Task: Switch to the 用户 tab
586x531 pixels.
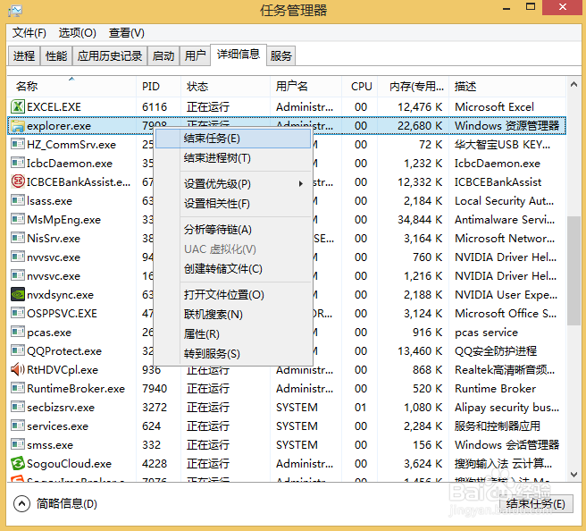Action: click(195, 56)
